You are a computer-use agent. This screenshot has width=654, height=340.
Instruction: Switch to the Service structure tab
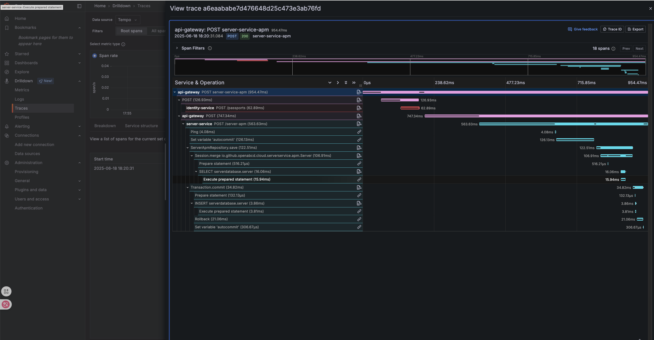(x=141, y=126)
